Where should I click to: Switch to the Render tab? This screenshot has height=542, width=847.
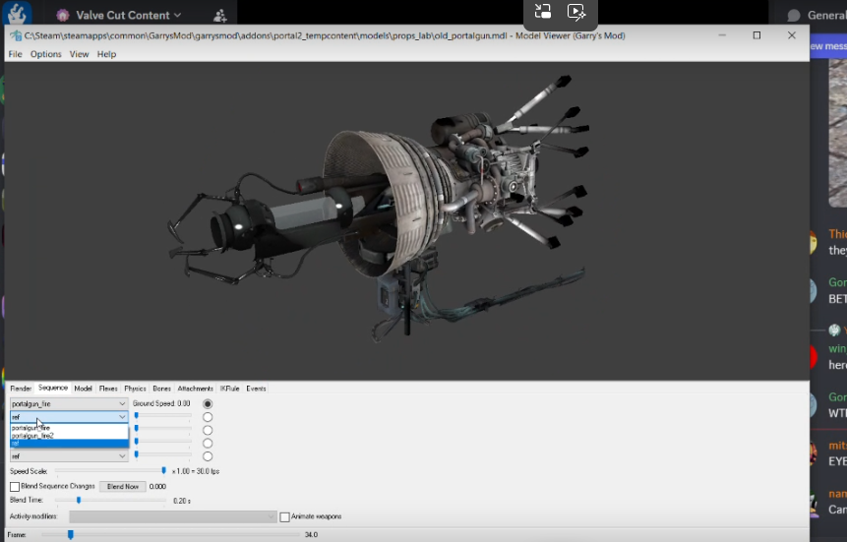(x=21, y=389)
